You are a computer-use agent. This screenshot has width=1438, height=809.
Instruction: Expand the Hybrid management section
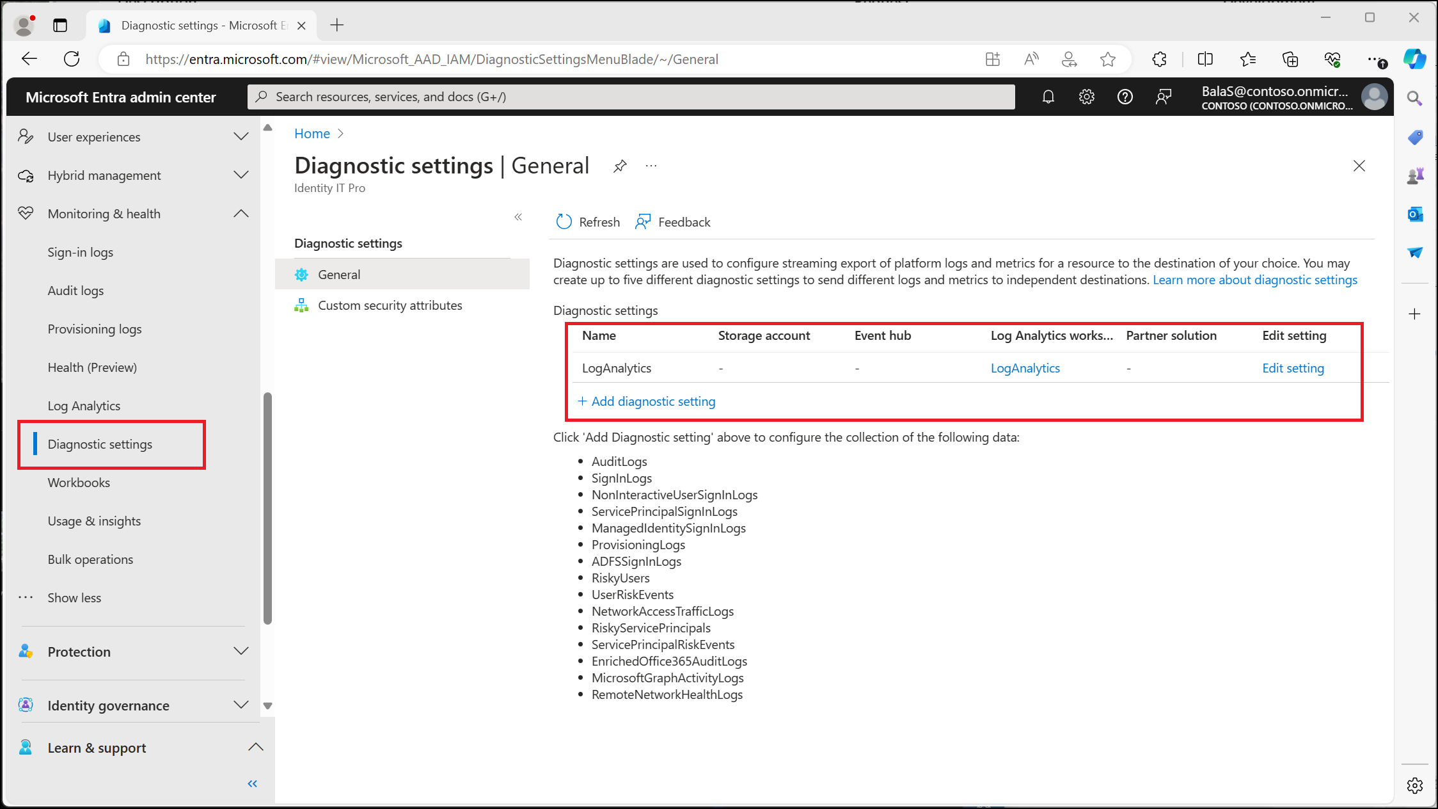pos(241,175)
